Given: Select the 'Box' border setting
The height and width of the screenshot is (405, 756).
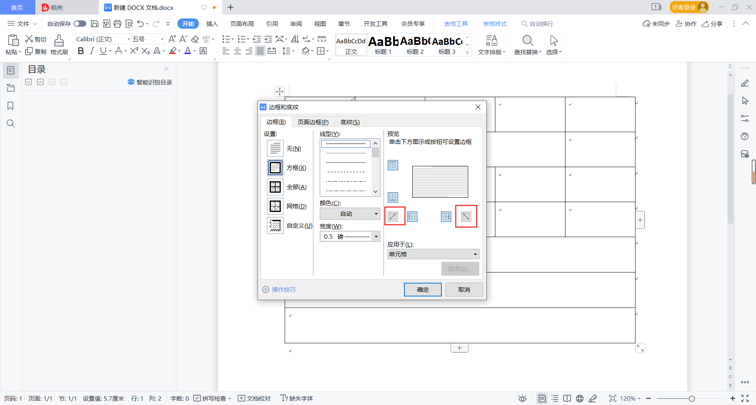Looking at the screenshot, I should (x=275, y=168).
